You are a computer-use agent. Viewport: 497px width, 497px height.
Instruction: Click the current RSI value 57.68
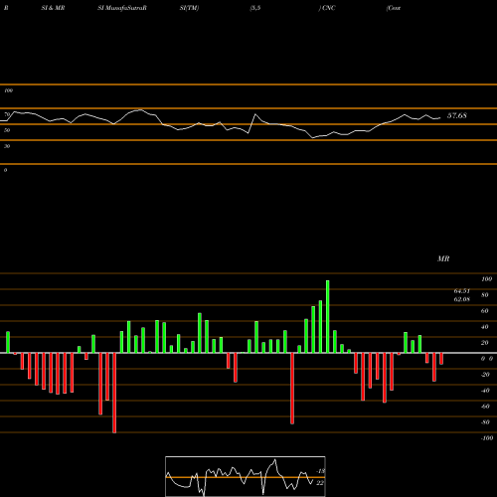coord(457,115)
